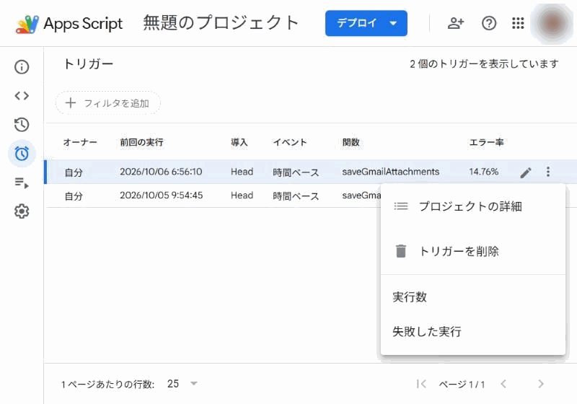577x404 pixels.
Task: Click the 14.76% error rate value
Action: pyautogui.click(x=483, y=172)
